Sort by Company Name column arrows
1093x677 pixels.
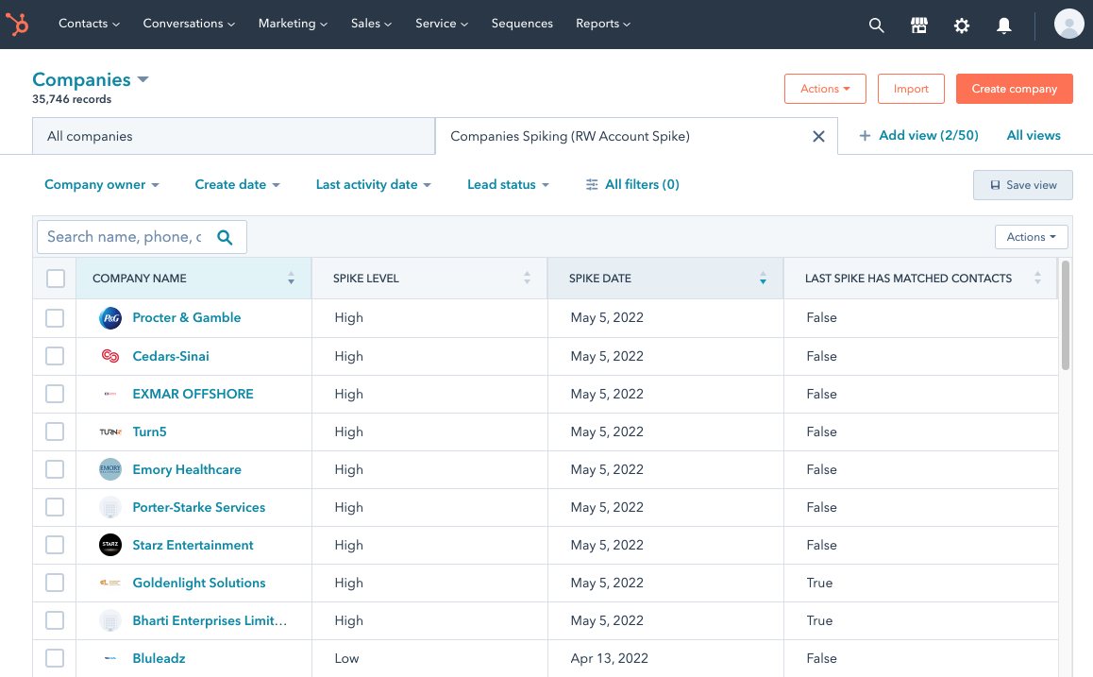(291, 279)
